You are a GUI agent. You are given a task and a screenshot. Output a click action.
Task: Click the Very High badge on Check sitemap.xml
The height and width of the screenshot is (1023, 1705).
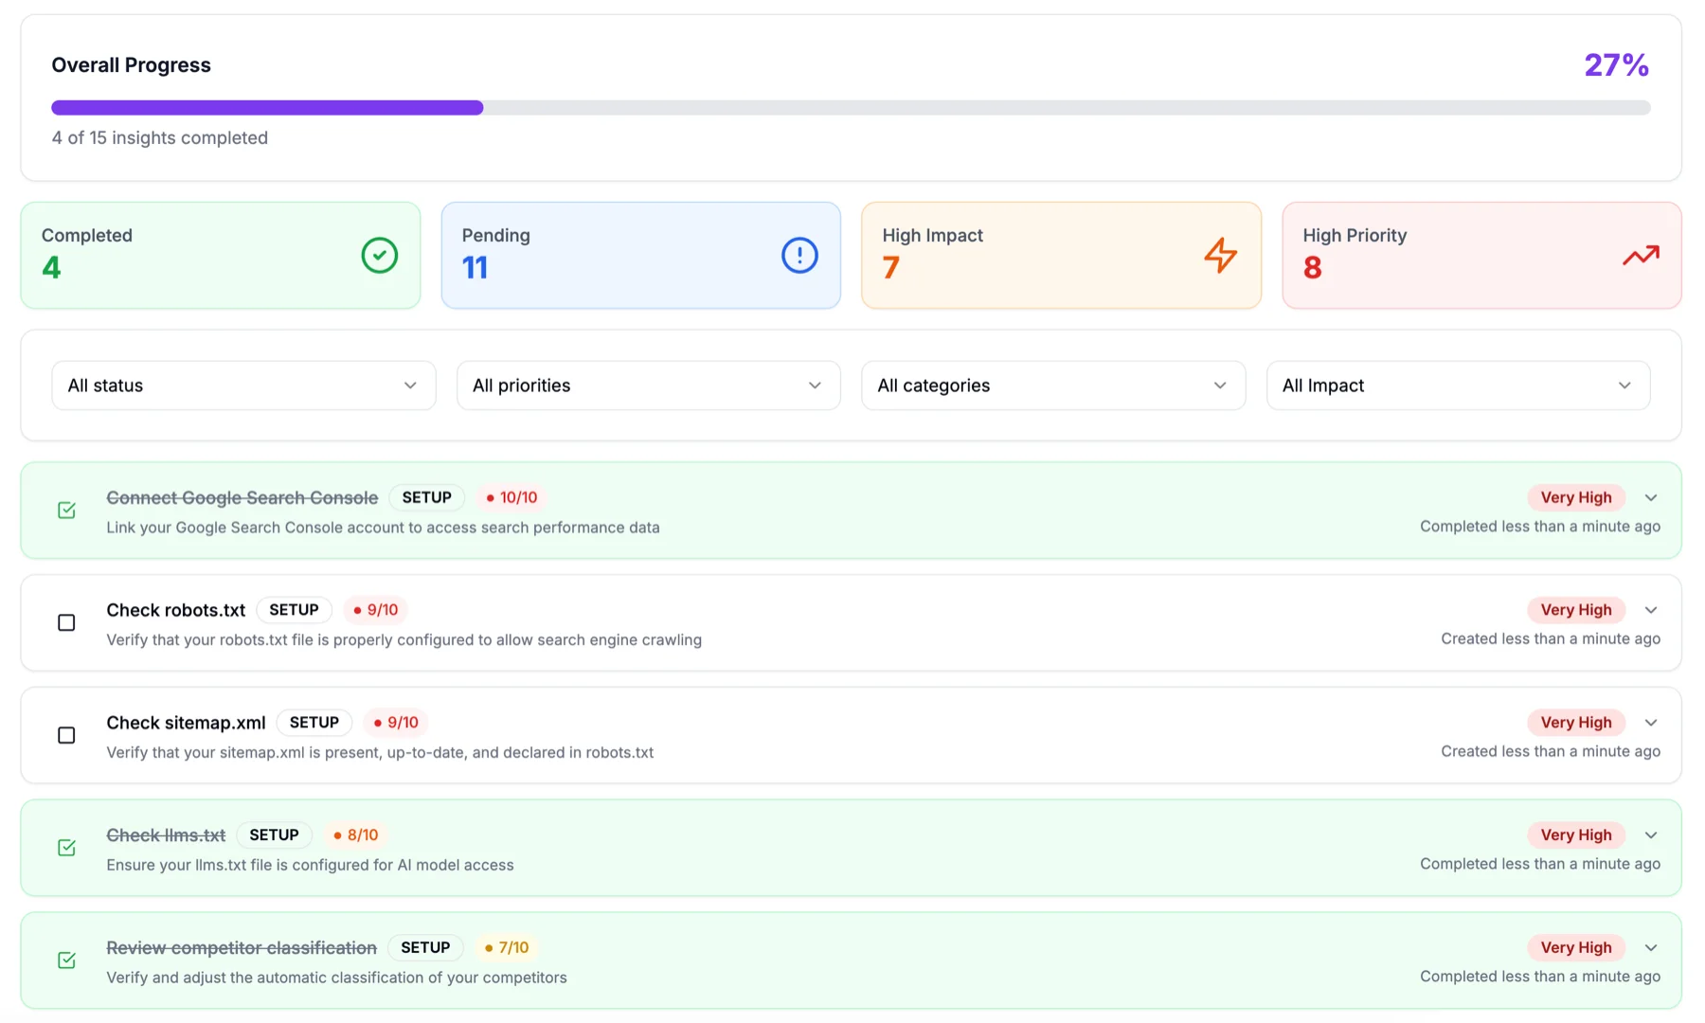tap(1575, 722)
